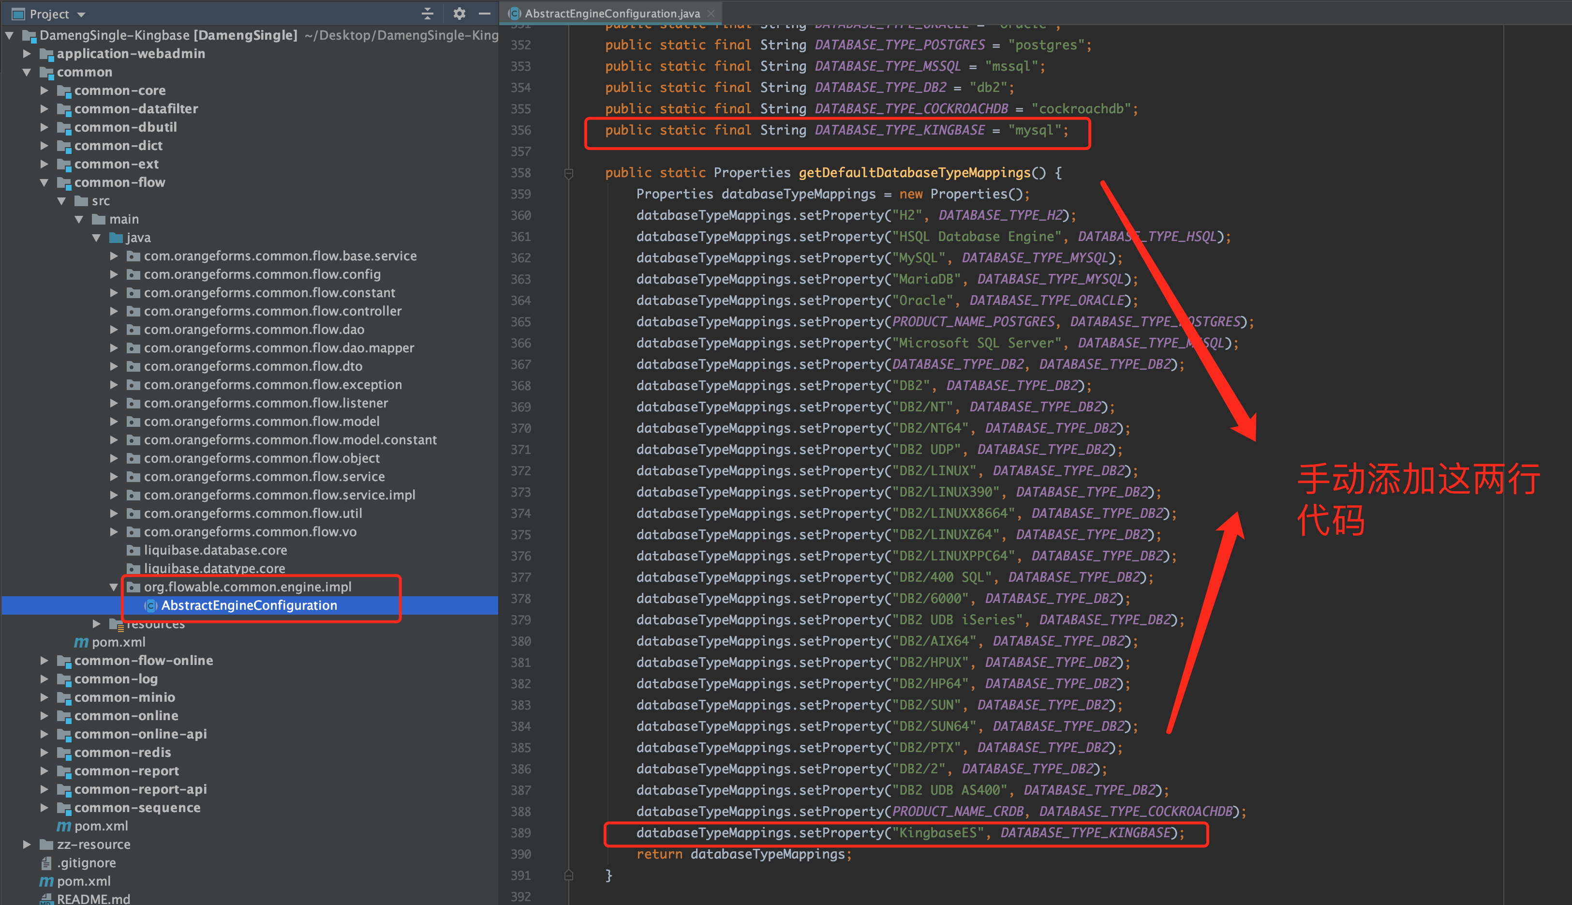Screen dimensions: 1572x905
Task: Click the Maven icon of the root pom.xml
Action: [x=46, y=881]
